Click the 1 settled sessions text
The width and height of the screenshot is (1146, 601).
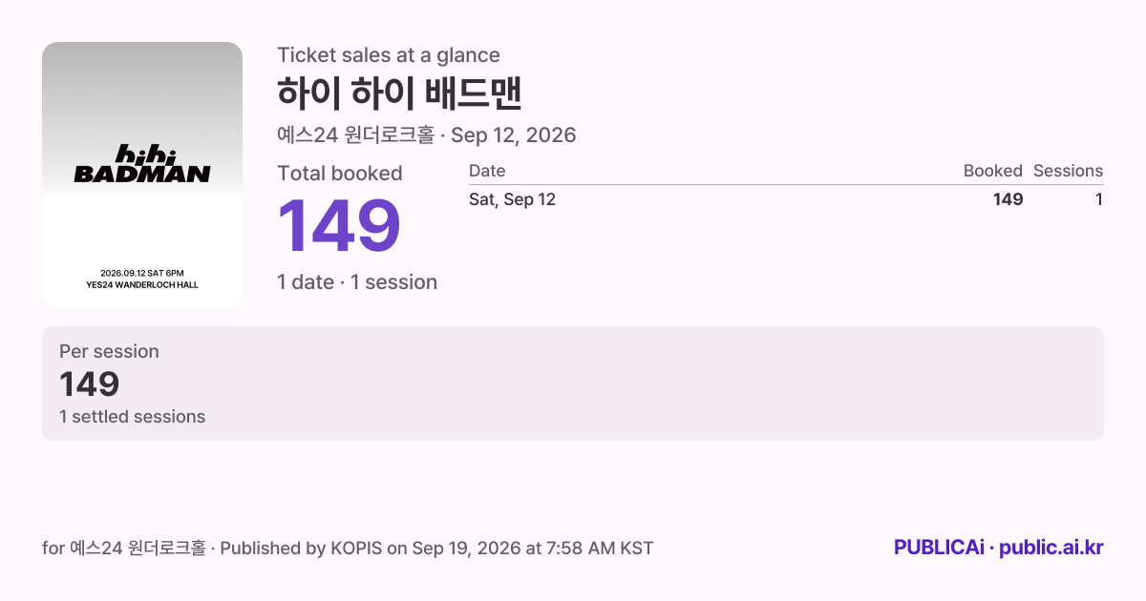click(x=132, y=417)
